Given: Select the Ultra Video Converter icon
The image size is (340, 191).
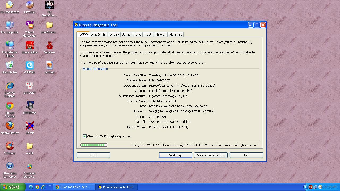Looking at the screenshot, I should coord(10,170).
